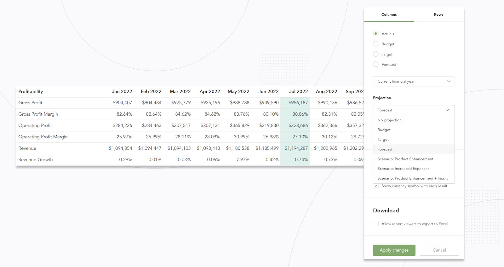Click the Download section heading

[386, 211]
